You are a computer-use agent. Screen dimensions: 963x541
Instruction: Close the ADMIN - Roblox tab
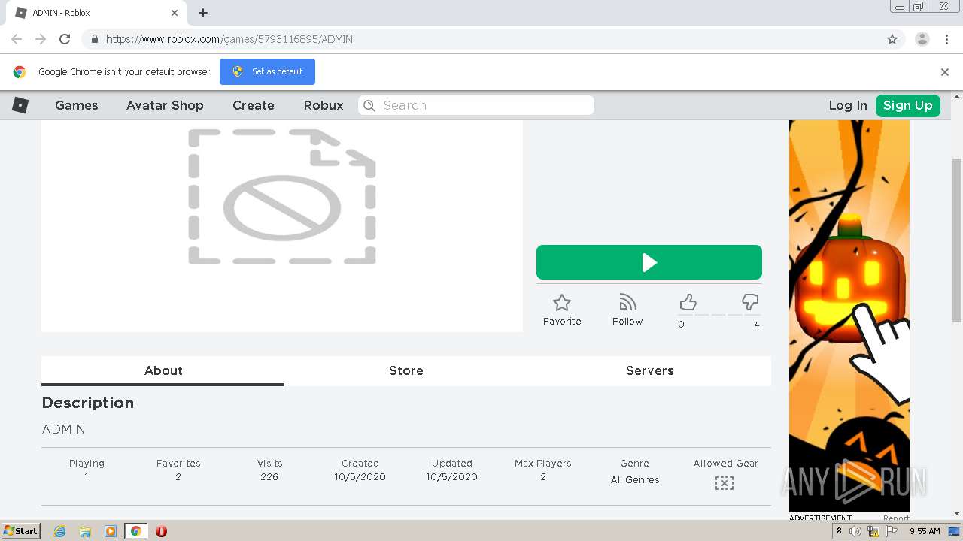click(175, 13)
